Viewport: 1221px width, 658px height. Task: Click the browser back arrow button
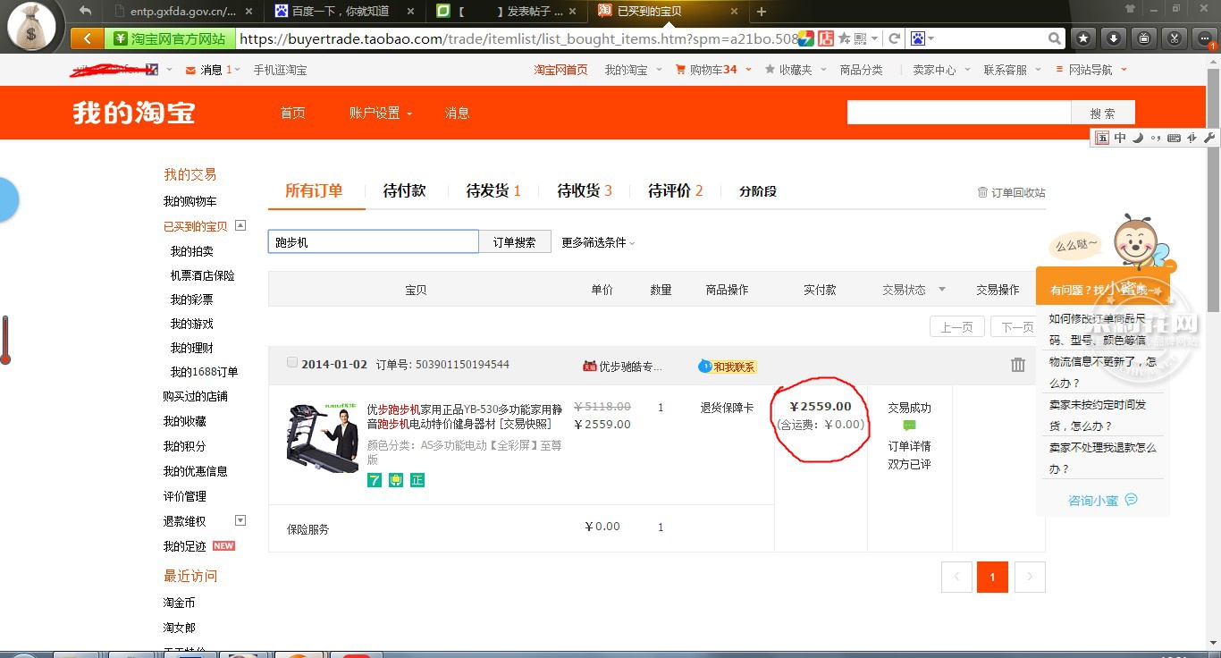tap(87, 38)
